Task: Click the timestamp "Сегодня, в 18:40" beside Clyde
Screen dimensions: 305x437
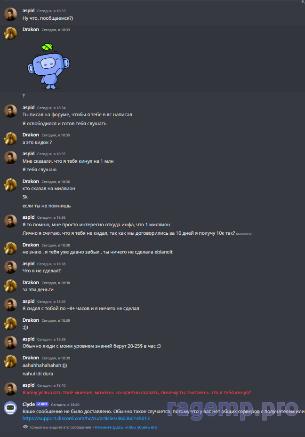Action: tap(65, 405)
